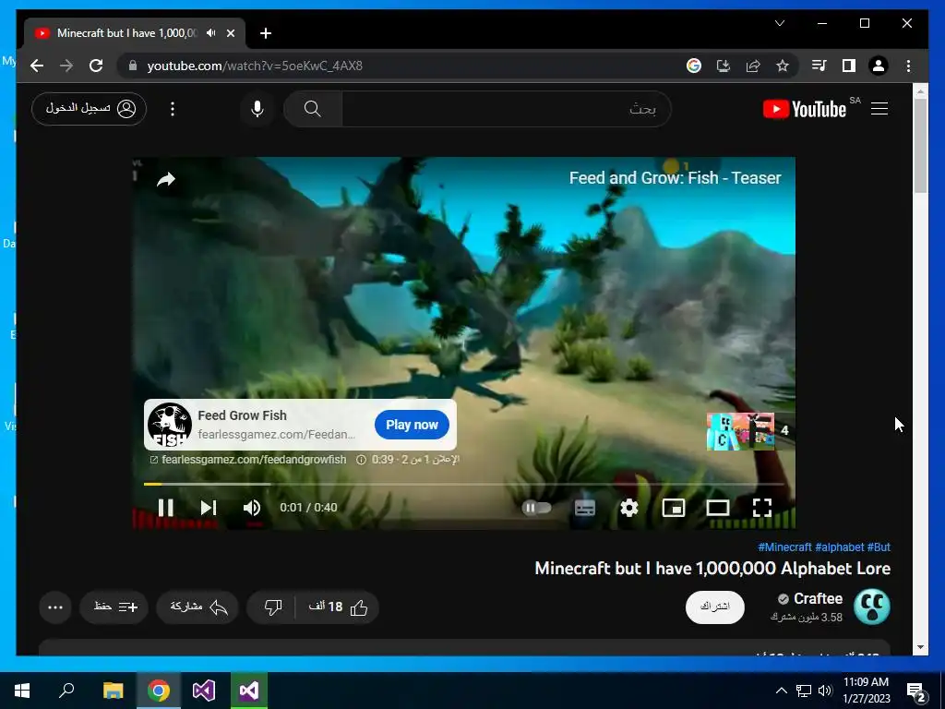Viewport: 945px width, 709px height.
Task: Open the Craftee channel name link
Action: [x=818, y=598]
